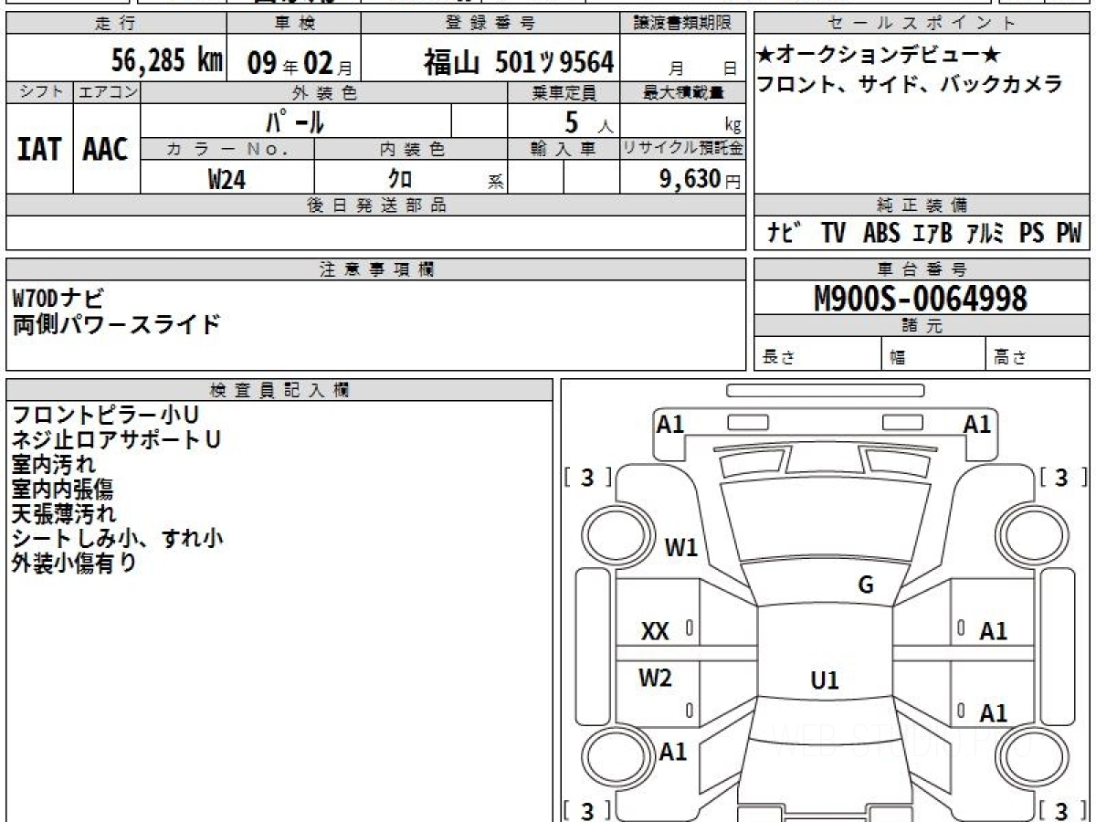1096x822 pixels.
Task: Select the ABS item in equipment list
Action: pos(880,234)
